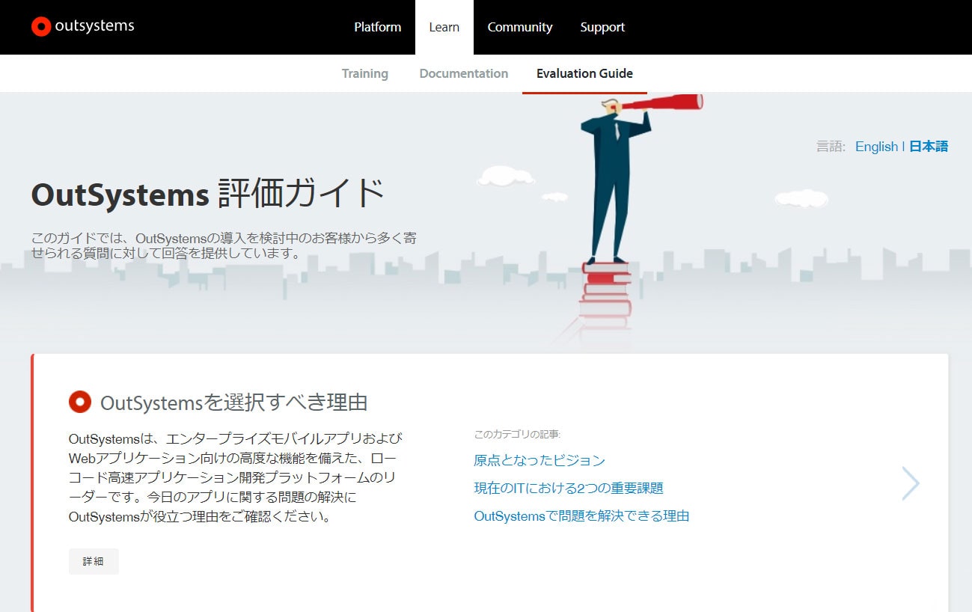This screenshot has height=612, width=972.
Task: Open OutSystemsで問題を解決できる理由 article
Action: tap(581, 515)
